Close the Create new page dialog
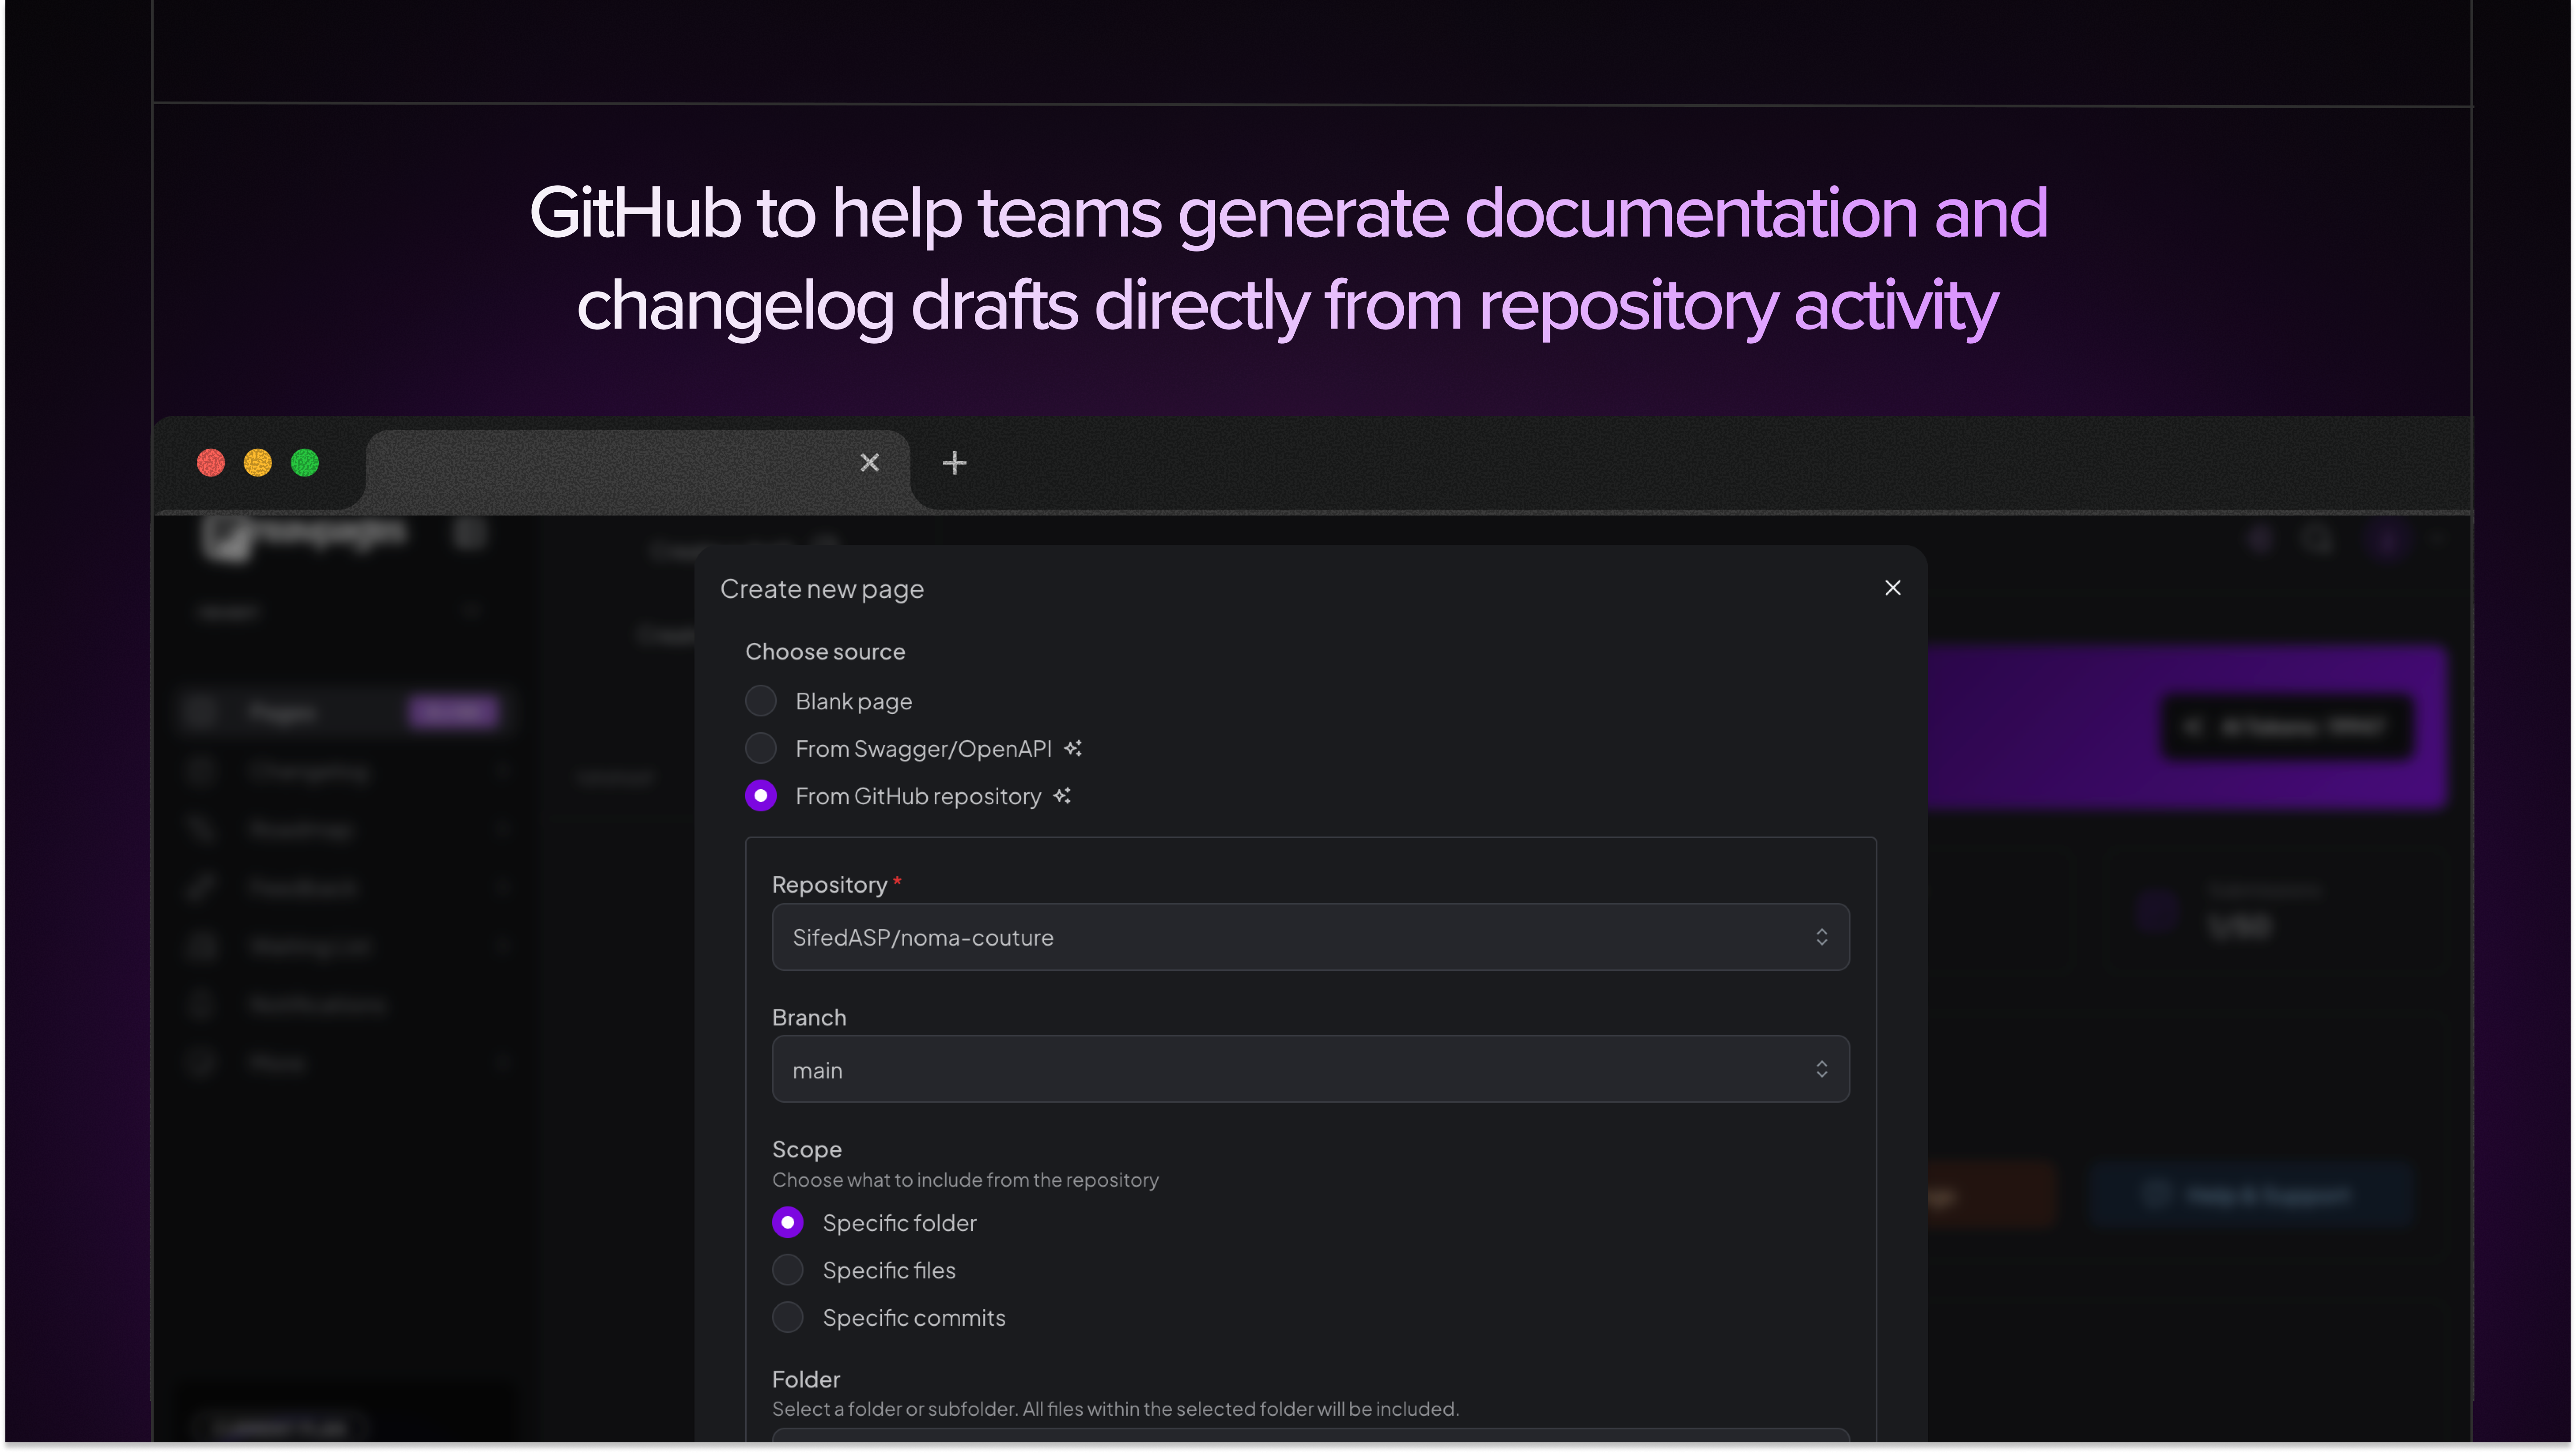Viewport: 2576px width, 1453px height. (1892, 588)
